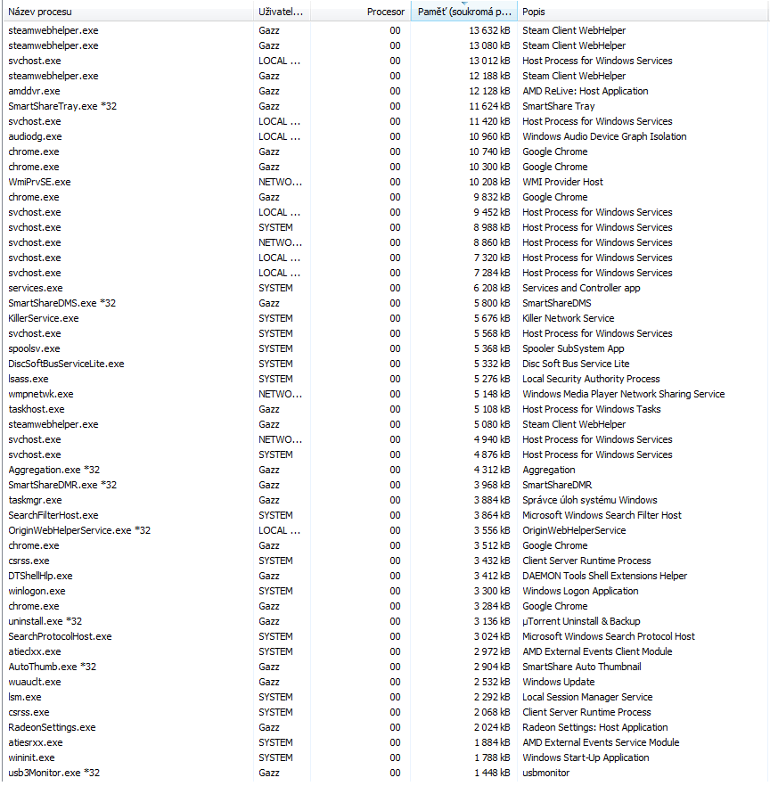
Task: Sort by the Název procesu column header
Action: click(x=128, y=12)
